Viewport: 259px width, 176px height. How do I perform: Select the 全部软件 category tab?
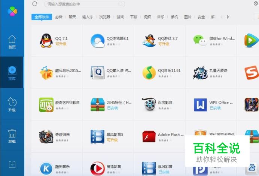42,17
